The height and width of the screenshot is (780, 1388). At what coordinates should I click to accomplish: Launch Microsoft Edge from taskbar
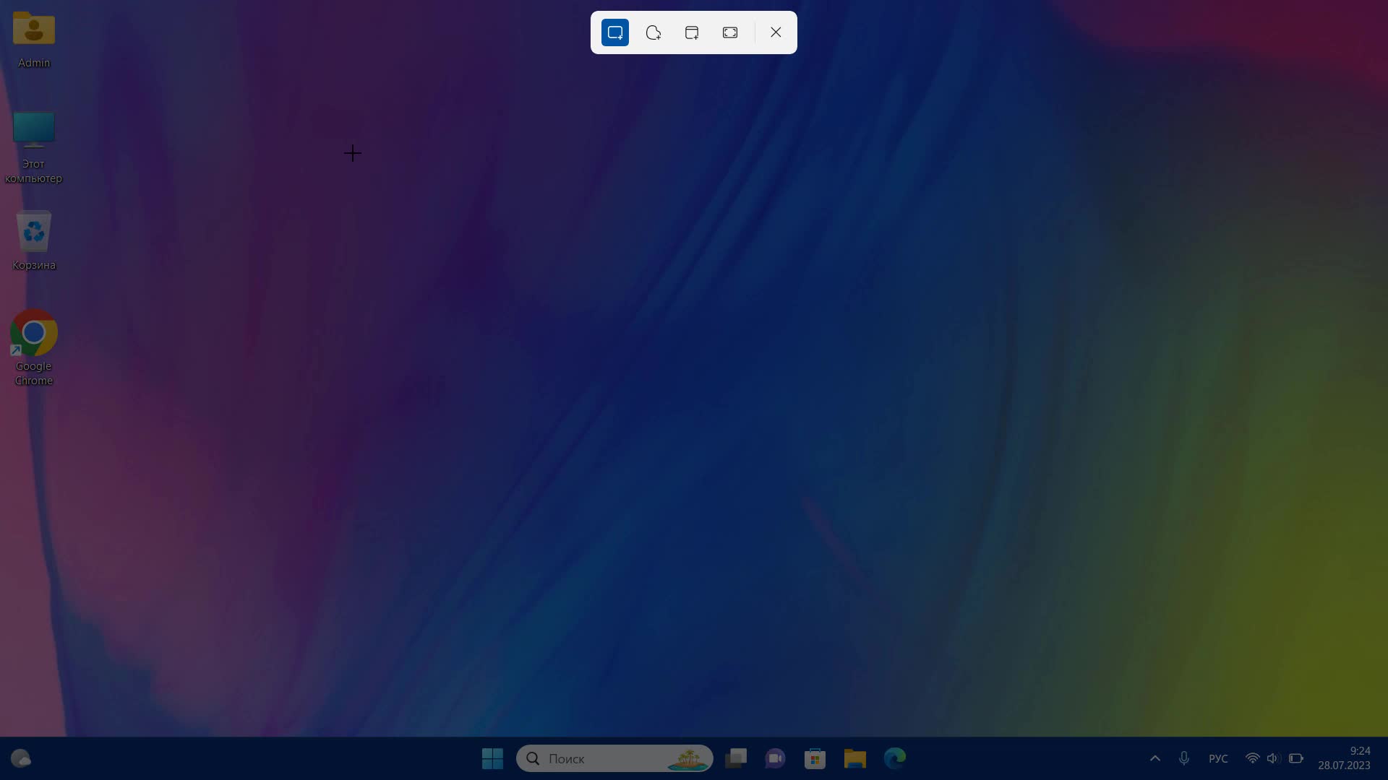pyautogui.click(x=895, y=758)
